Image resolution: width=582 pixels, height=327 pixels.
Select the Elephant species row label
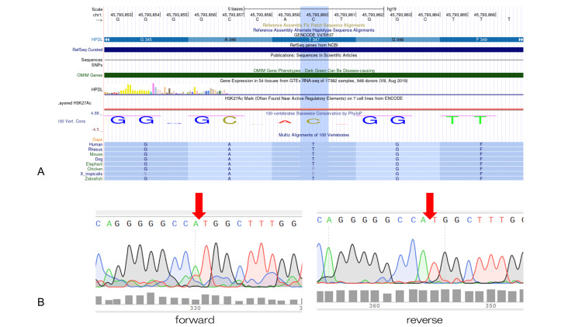tap(94, 163)
